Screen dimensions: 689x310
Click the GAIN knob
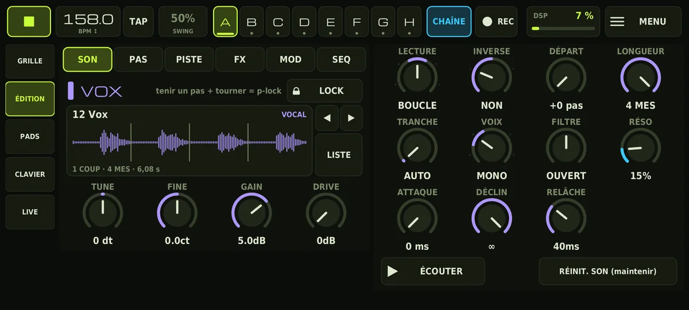[x=251, y=212]
